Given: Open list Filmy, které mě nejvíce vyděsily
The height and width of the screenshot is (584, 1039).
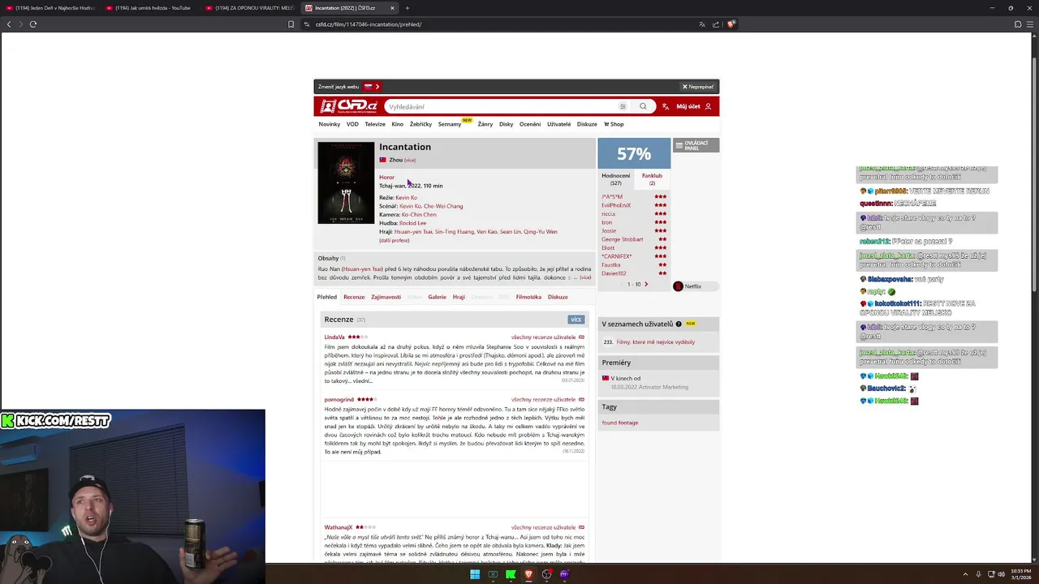Looking at the screenshot, I should pos(655,342).
